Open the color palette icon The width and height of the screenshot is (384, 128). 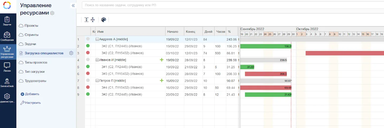point(104,20)
